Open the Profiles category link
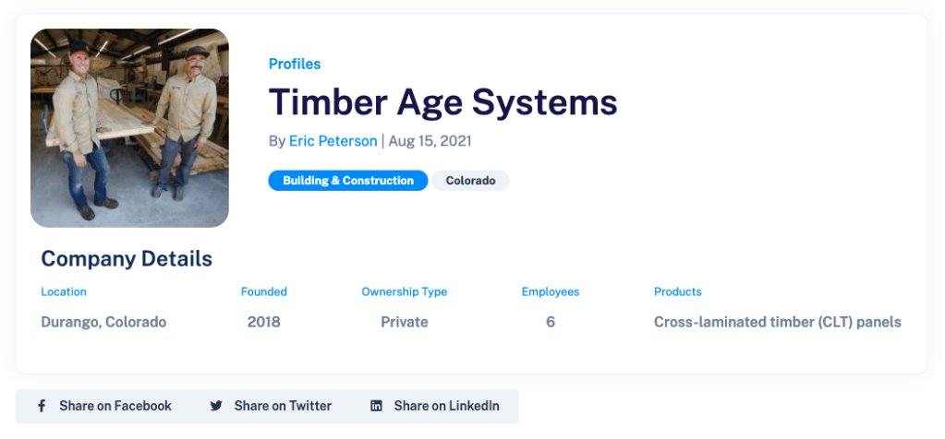Image resolution: width=945 pixels, height=439 pixels. [295, 64]
